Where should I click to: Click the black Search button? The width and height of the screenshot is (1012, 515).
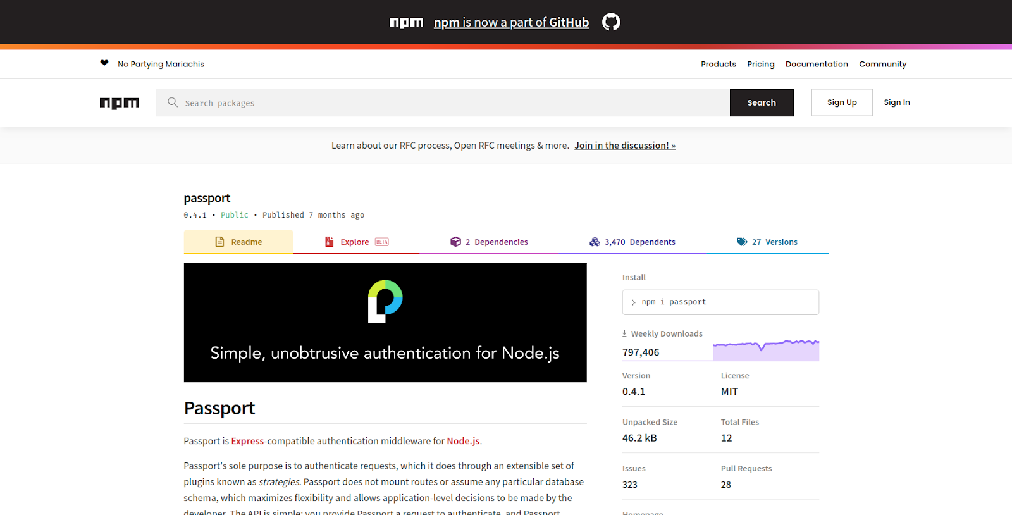click(x=762, y=102)
